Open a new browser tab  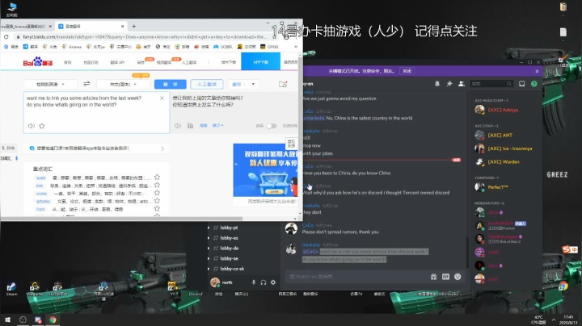click(x=134, y=27)
